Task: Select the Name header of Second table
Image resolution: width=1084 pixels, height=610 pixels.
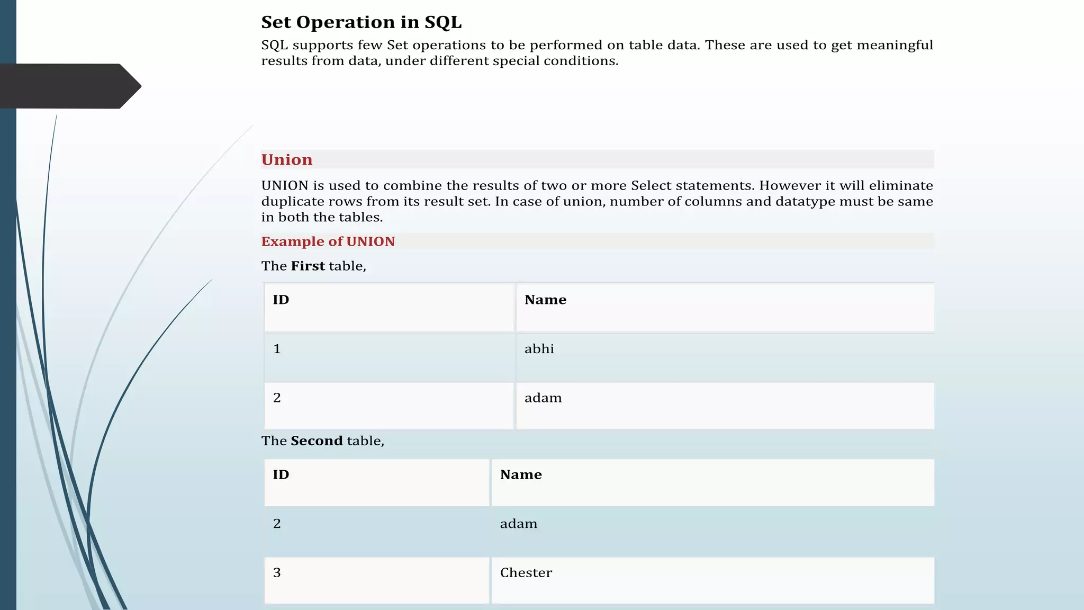Action: tap(713, 482)
